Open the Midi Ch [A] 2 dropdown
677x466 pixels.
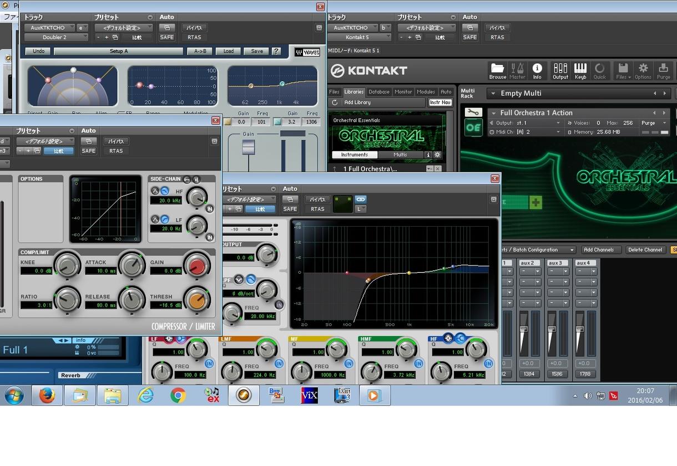pos(526,132)
